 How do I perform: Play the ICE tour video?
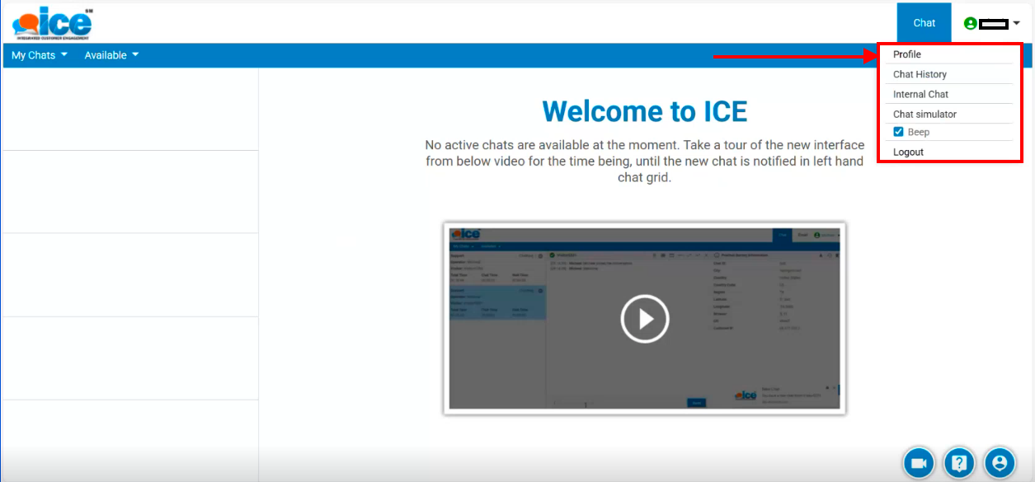point(644,318)
